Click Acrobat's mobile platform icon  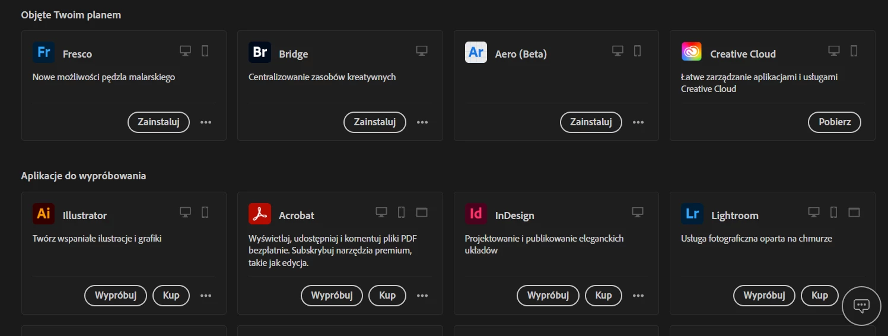click(401, 212)
